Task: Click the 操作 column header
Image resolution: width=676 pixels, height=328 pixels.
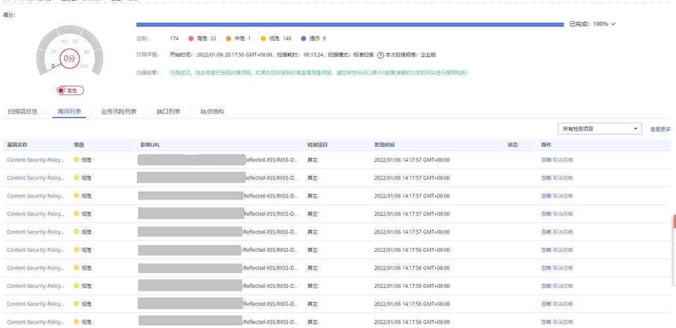Action: pyautogui.click(x=546, y=145)
